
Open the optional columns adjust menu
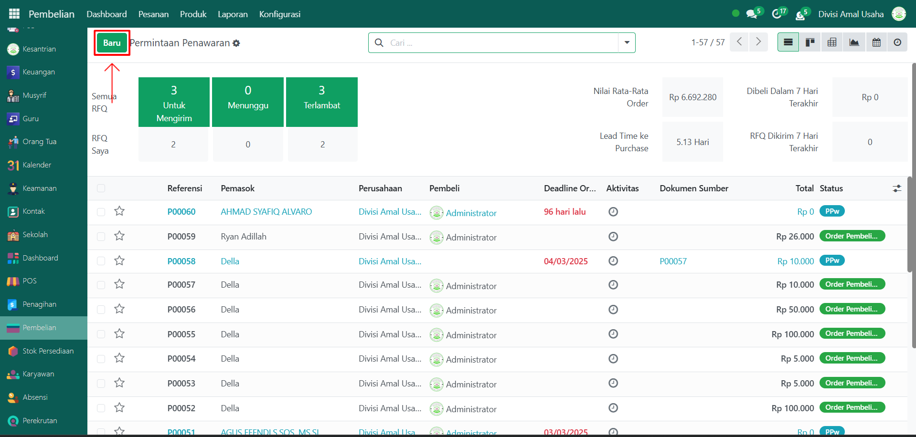click(897, 188)
